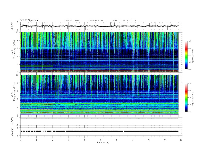
Task: Click time axis tick label "9"
Action: coord(165,140)
